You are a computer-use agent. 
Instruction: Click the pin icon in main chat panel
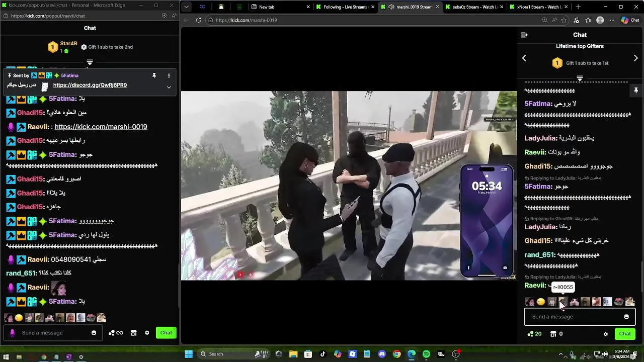click(x=636, y=90)
